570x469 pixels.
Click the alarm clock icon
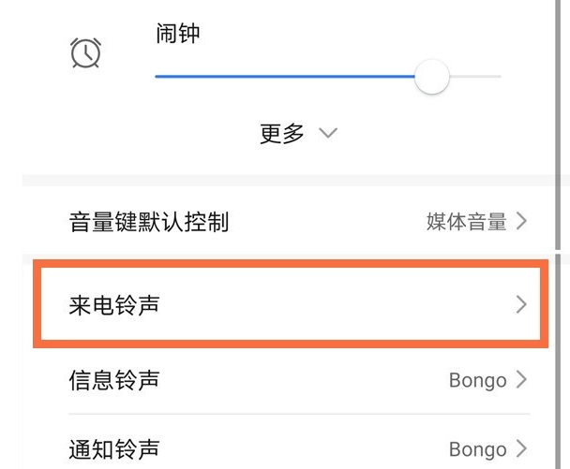click(85, 53)
